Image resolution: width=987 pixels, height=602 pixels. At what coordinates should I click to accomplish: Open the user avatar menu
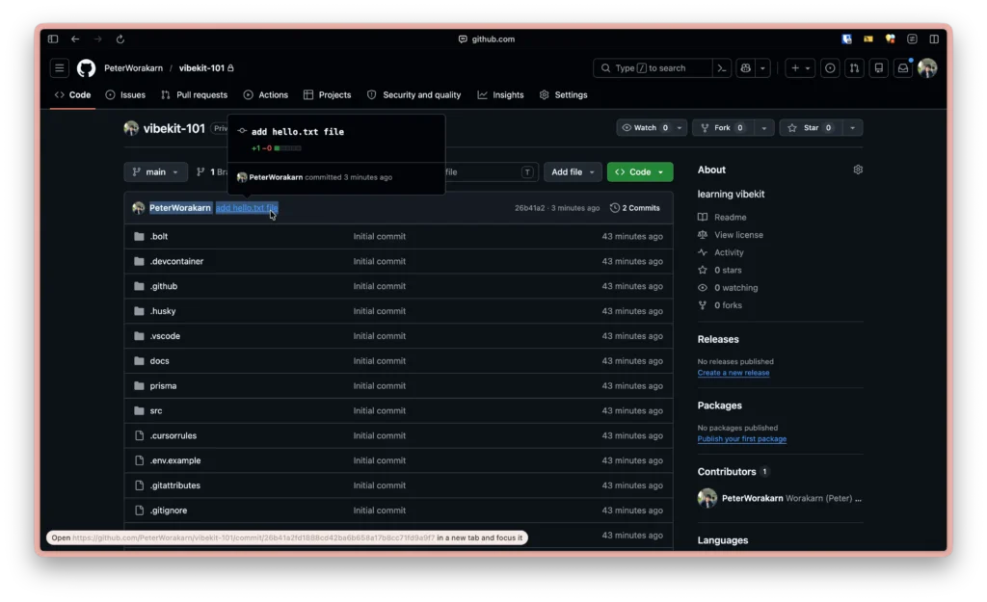pyautogui.click(x=927, y=68)
